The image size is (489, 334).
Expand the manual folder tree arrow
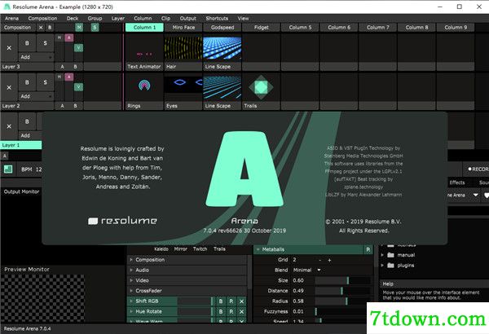tap(382, 255)
